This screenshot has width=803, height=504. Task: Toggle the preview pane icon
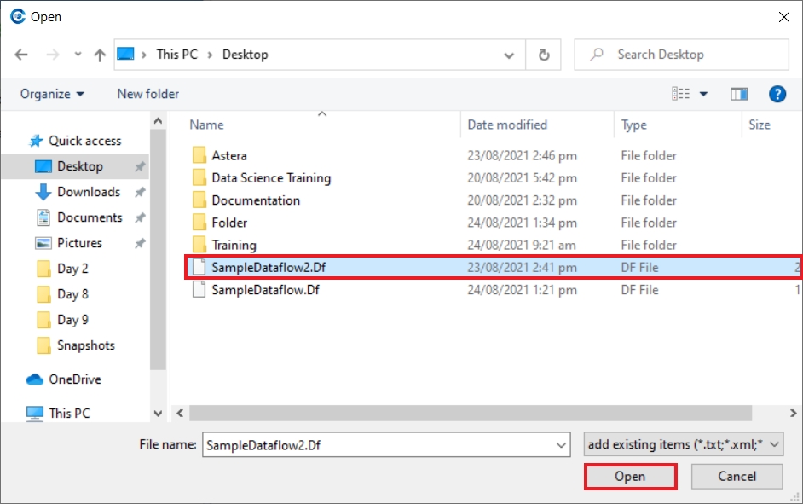739,94
